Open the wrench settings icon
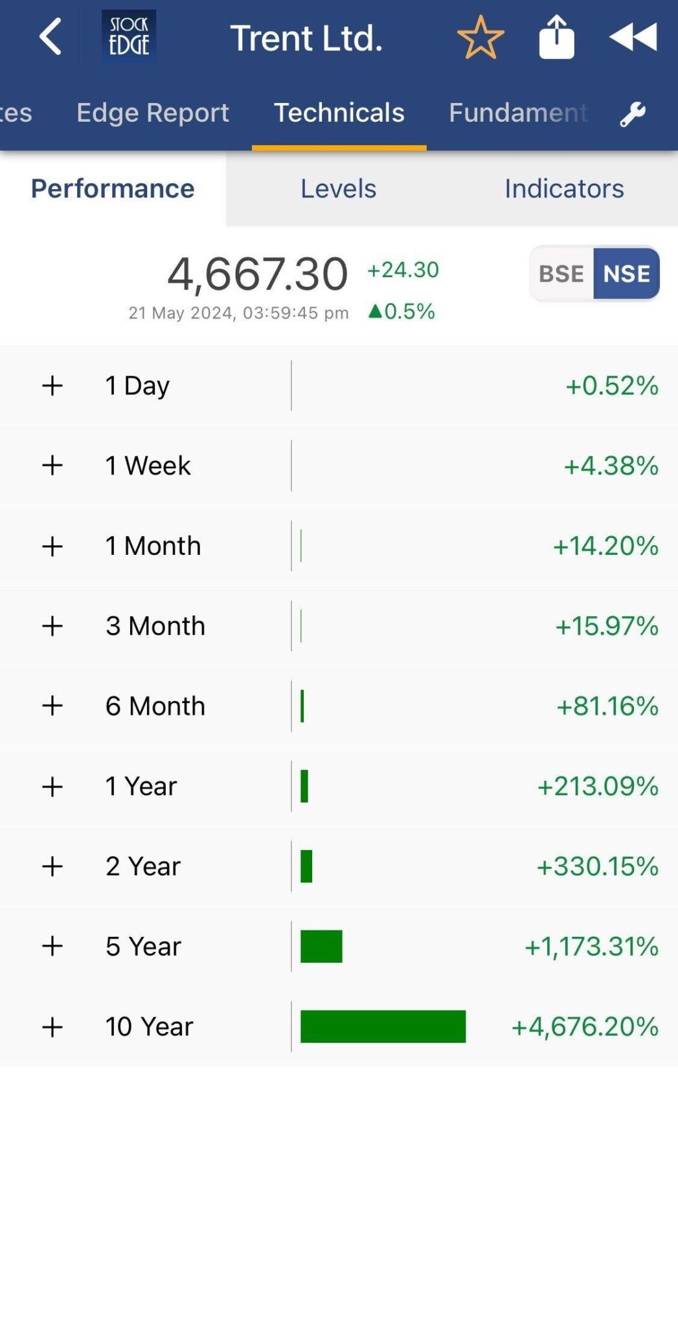The image size is (678, 1326). point(633,115)
